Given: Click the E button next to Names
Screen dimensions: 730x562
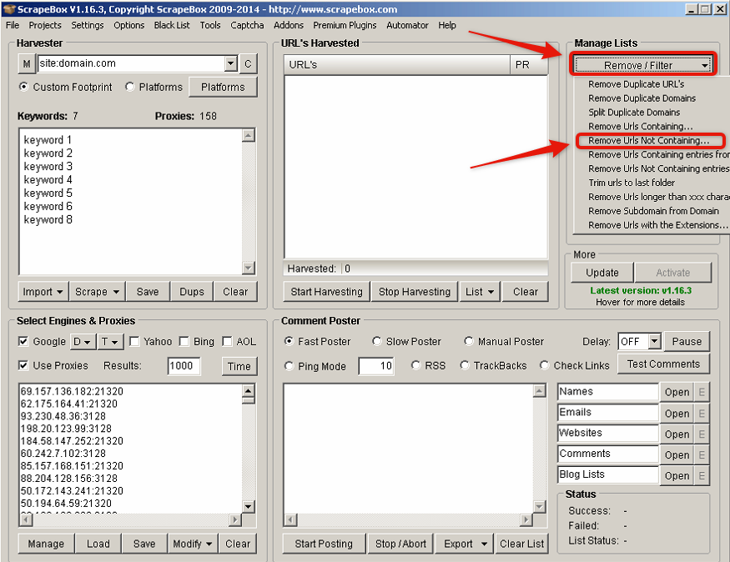Looking at the screenshot, I should coord(702,392).
